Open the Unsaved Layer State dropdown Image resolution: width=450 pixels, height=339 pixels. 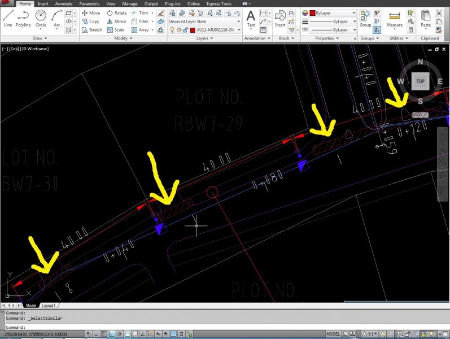pos(204,21)
